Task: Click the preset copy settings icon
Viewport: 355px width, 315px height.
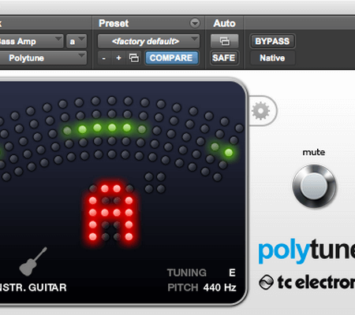Action: (134, 57)
